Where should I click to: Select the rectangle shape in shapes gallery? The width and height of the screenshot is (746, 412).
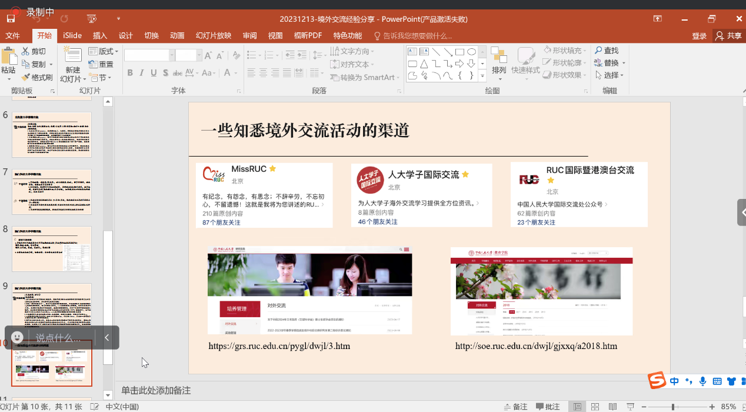(459, 52)
